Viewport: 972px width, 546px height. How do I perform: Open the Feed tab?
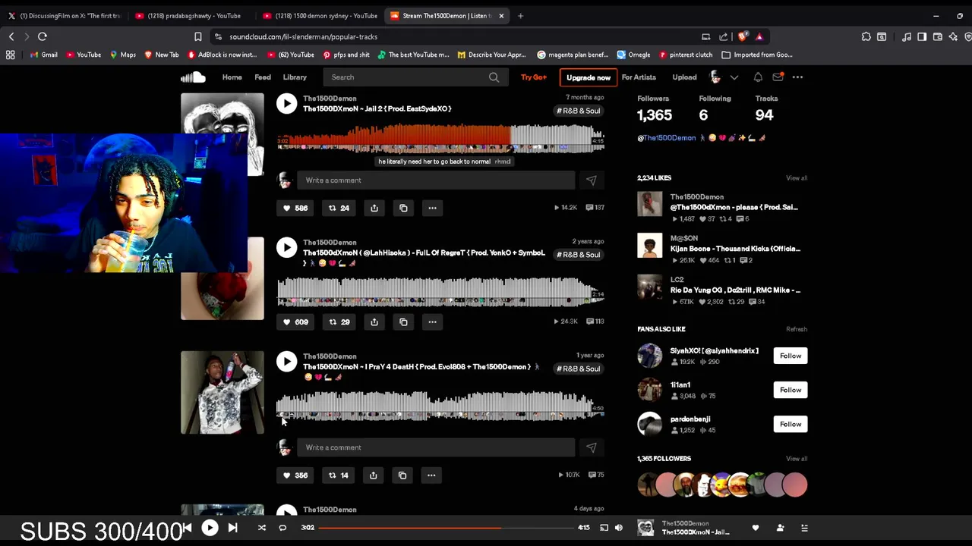(263, 77)
